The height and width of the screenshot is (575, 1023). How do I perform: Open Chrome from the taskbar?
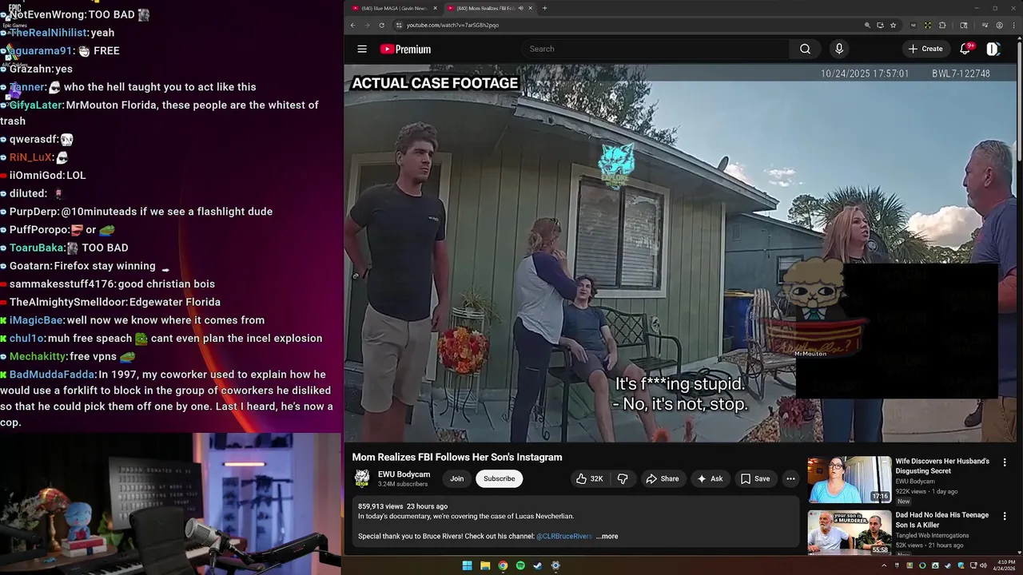(503, 565)
